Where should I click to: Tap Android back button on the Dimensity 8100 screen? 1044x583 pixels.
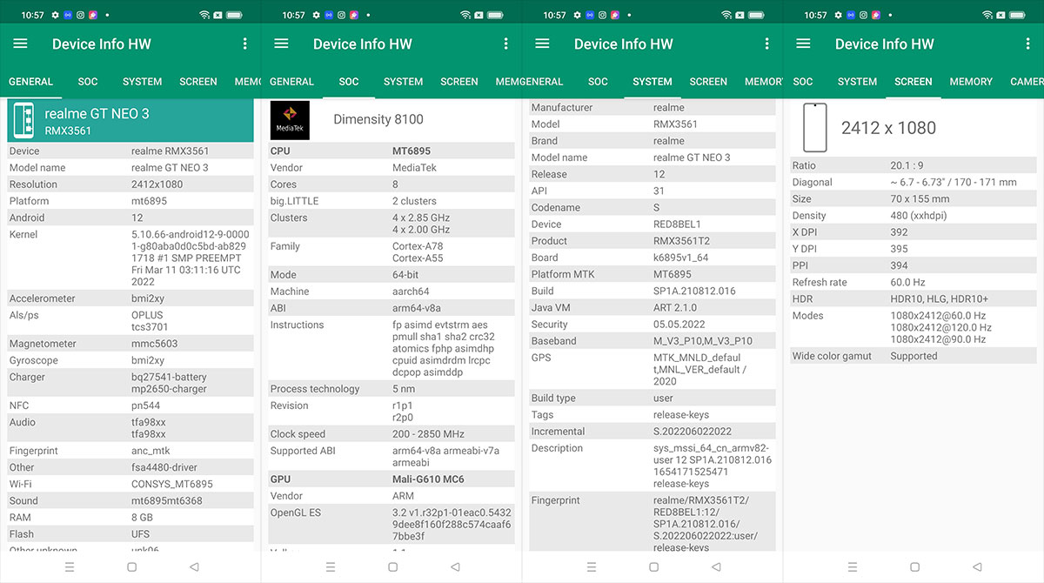pos(455,566)
